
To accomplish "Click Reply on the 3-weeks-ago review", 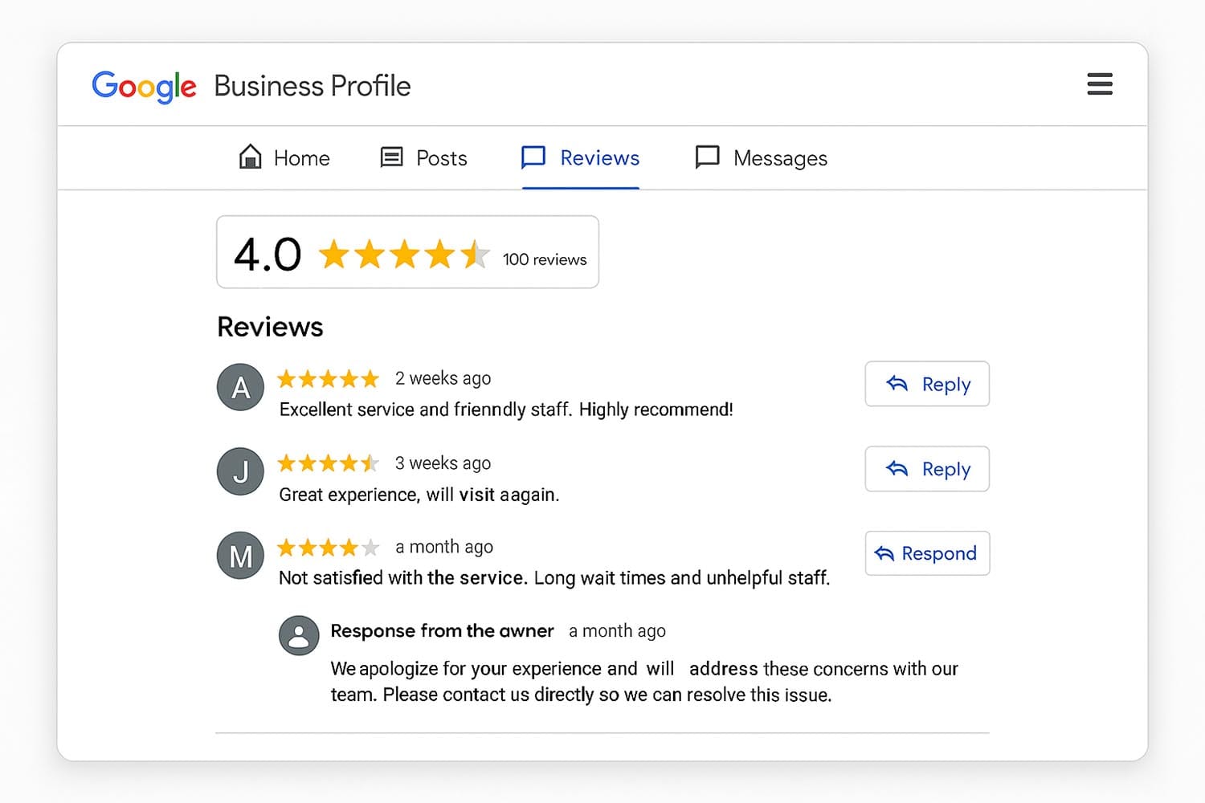I will pyautogui.click(x=926, y=469).
